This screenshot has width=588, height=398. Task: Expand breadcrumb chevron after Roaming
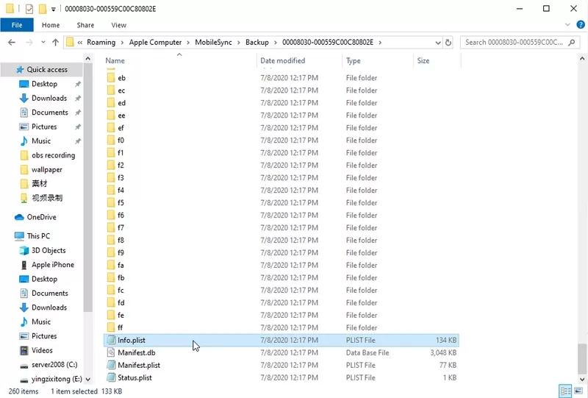(x=122, y=43)
